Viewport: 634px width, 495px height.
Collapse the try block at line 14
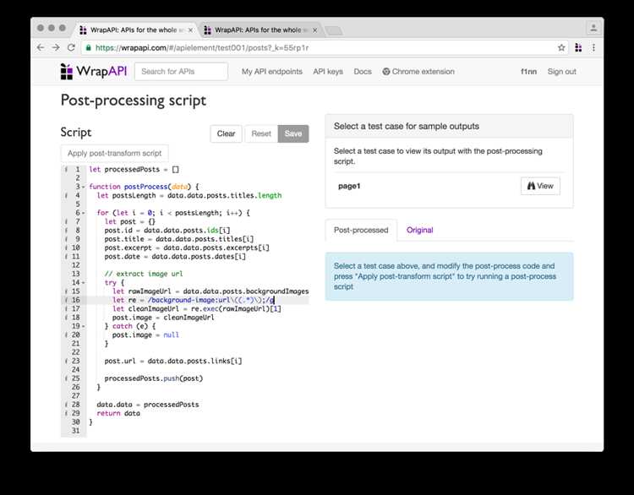tap(83, 282)
